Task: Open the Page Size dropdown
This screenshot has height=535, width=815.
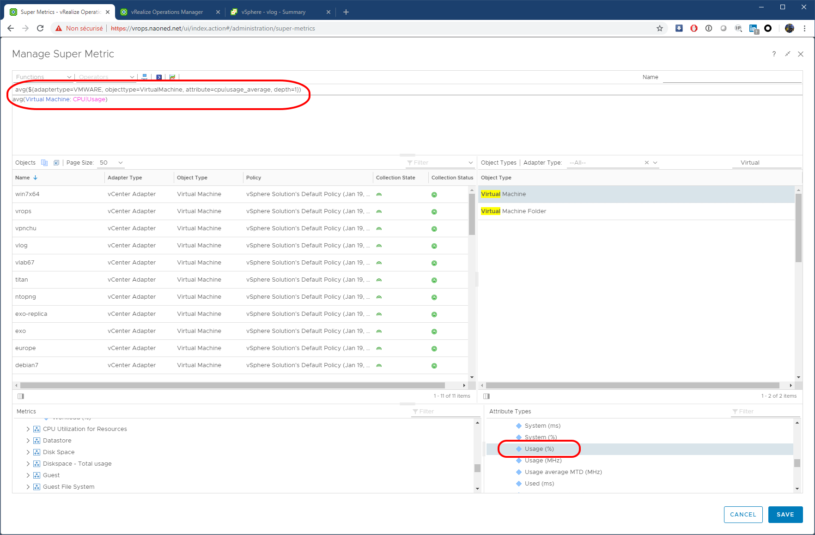Action: point(111,163)
